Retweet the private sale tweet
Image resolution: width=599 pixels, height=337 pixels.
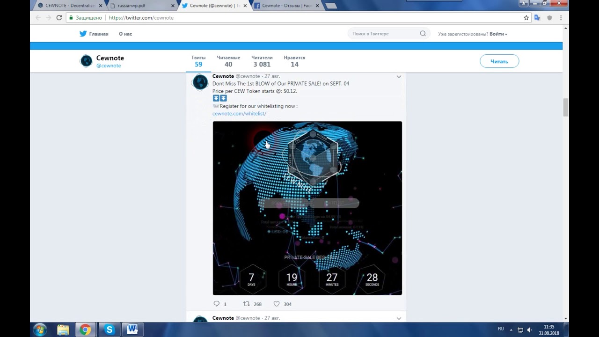pos(246,304)
